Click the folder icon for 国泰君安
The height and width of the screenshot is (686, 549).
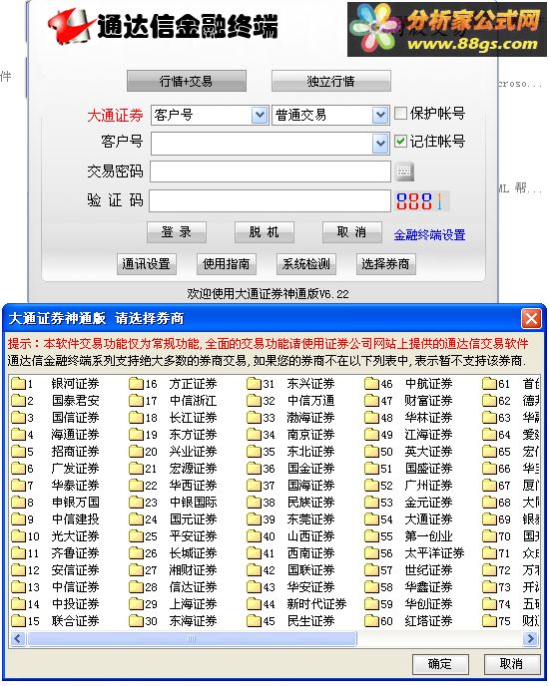coord(18,401)
